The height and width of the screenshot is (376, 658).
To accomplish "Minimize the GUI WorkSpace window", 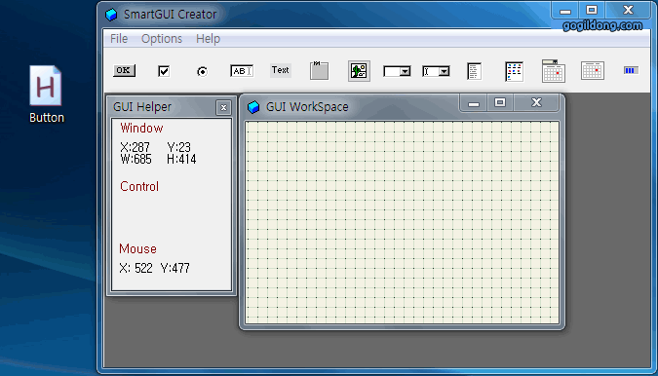I will [474, 102].
